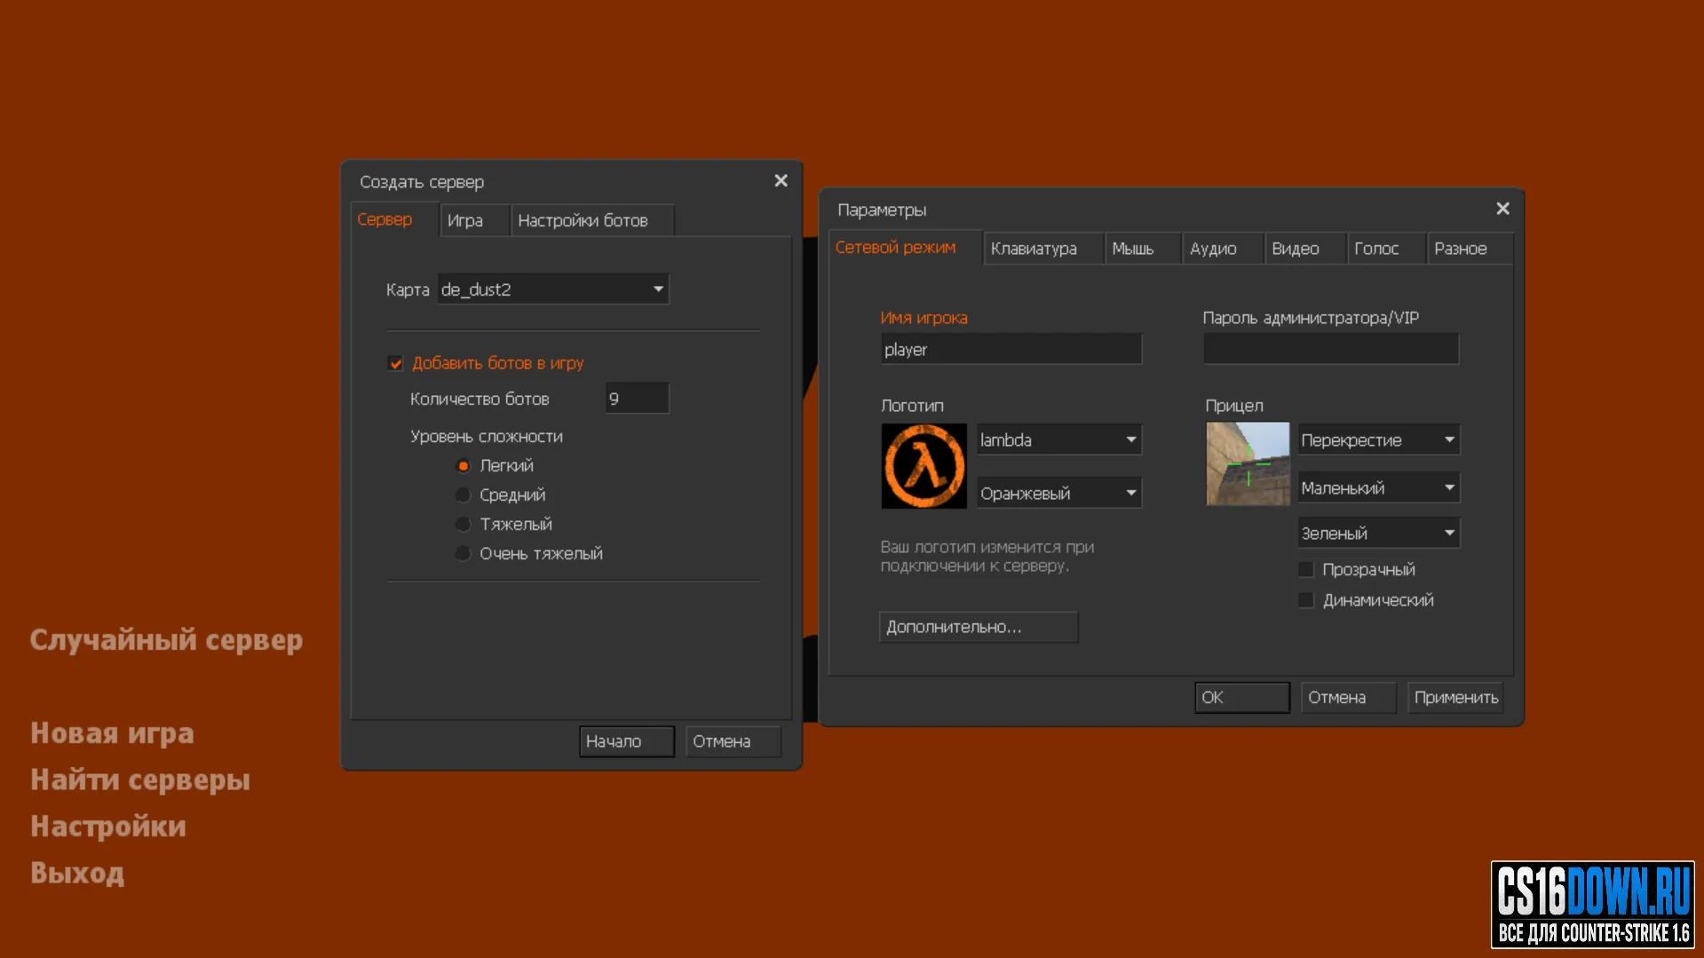
Task: Select Тяжелый difficulty radio button
Action: click(463, 525)
